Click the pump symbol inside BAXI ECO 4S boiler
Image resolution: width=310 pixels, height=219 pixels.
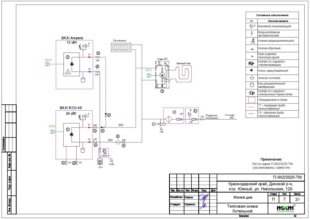click(x=72, y=134)
